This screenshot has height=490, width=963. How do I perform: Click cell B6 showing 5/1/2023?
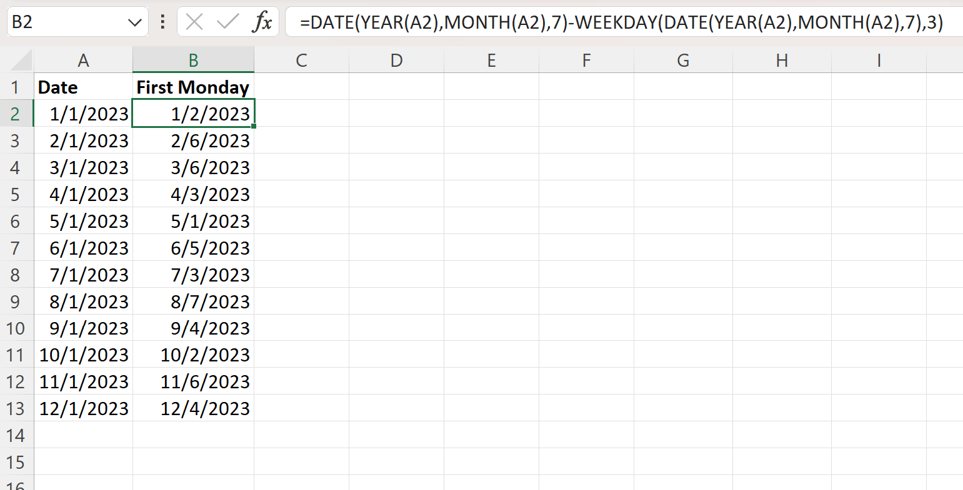point(194,221)
